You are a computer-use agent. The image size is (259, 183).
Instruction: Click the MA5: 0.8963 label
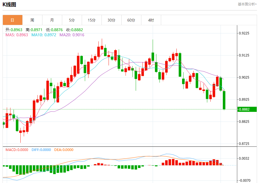click(17, 35)
